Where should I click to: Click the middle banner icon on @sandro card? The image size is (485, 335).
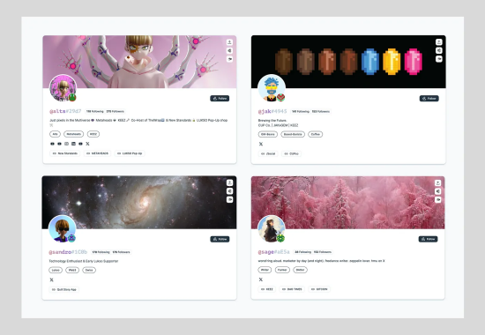click(x=229, y=191)
